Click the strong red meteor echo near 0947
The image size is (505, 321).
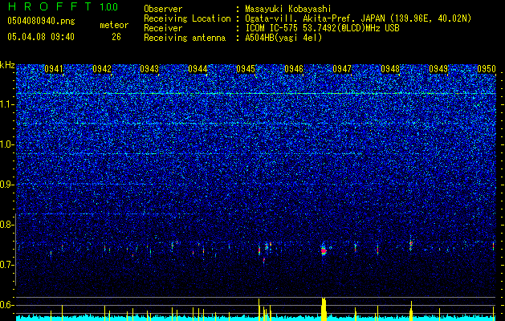coord(324,251)
